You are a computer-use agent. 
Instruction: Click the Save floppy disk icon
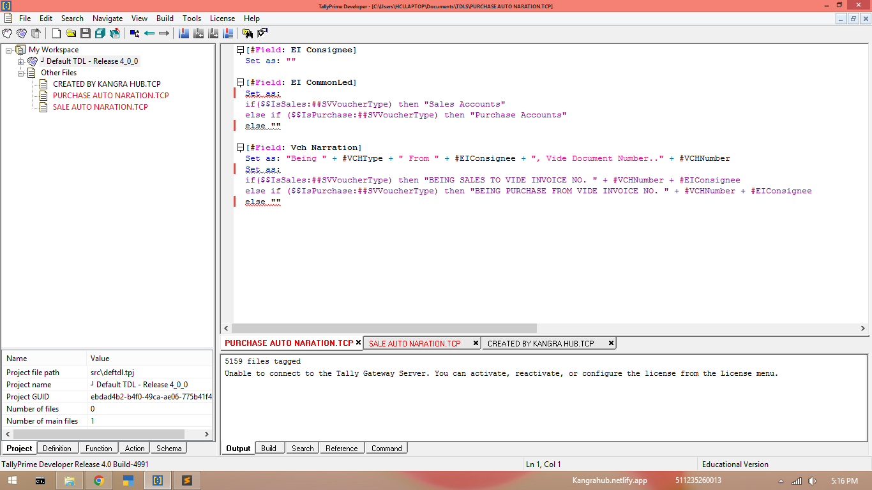[x=85, y=33]
